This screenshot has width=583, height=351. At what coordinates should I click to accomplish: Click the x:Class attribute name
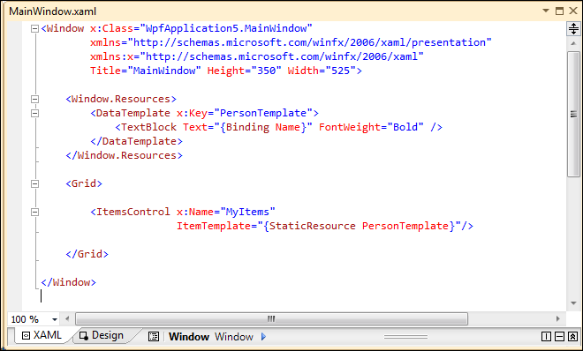[111, 28]
